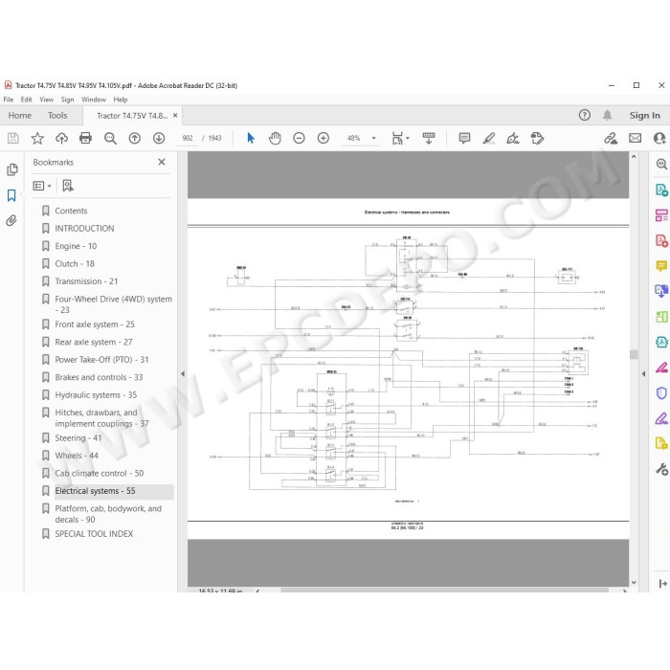
Task: Open the Hydraulic systems - 35 bookmark
Action: pos(96,394)
